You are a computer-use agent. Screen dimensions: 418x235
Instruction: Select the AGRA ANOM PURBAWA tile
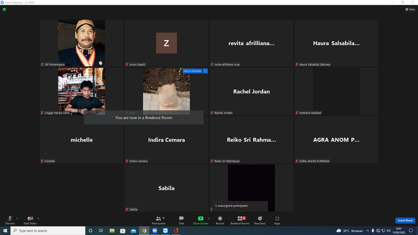336,139
